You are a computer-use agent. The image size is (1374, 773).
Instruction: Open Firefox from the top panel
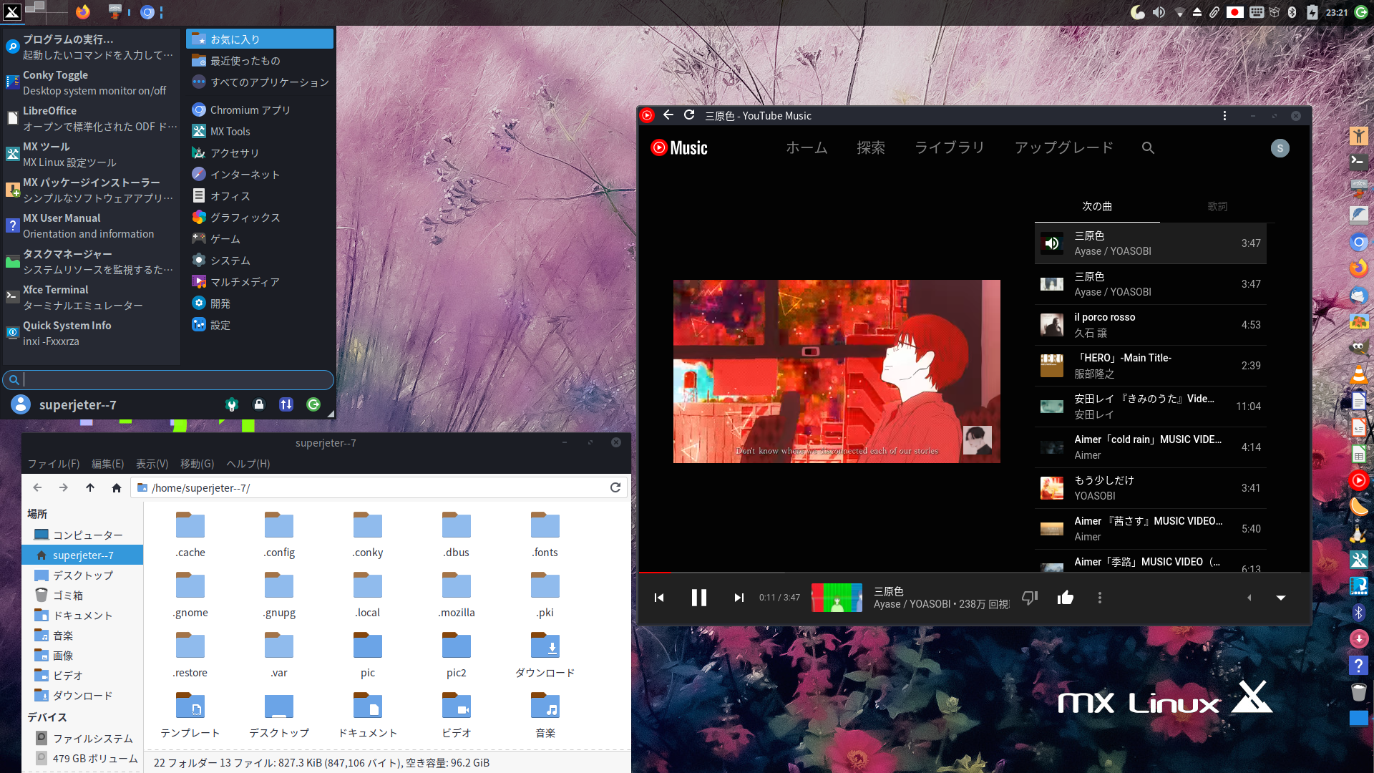pos(83,11)
